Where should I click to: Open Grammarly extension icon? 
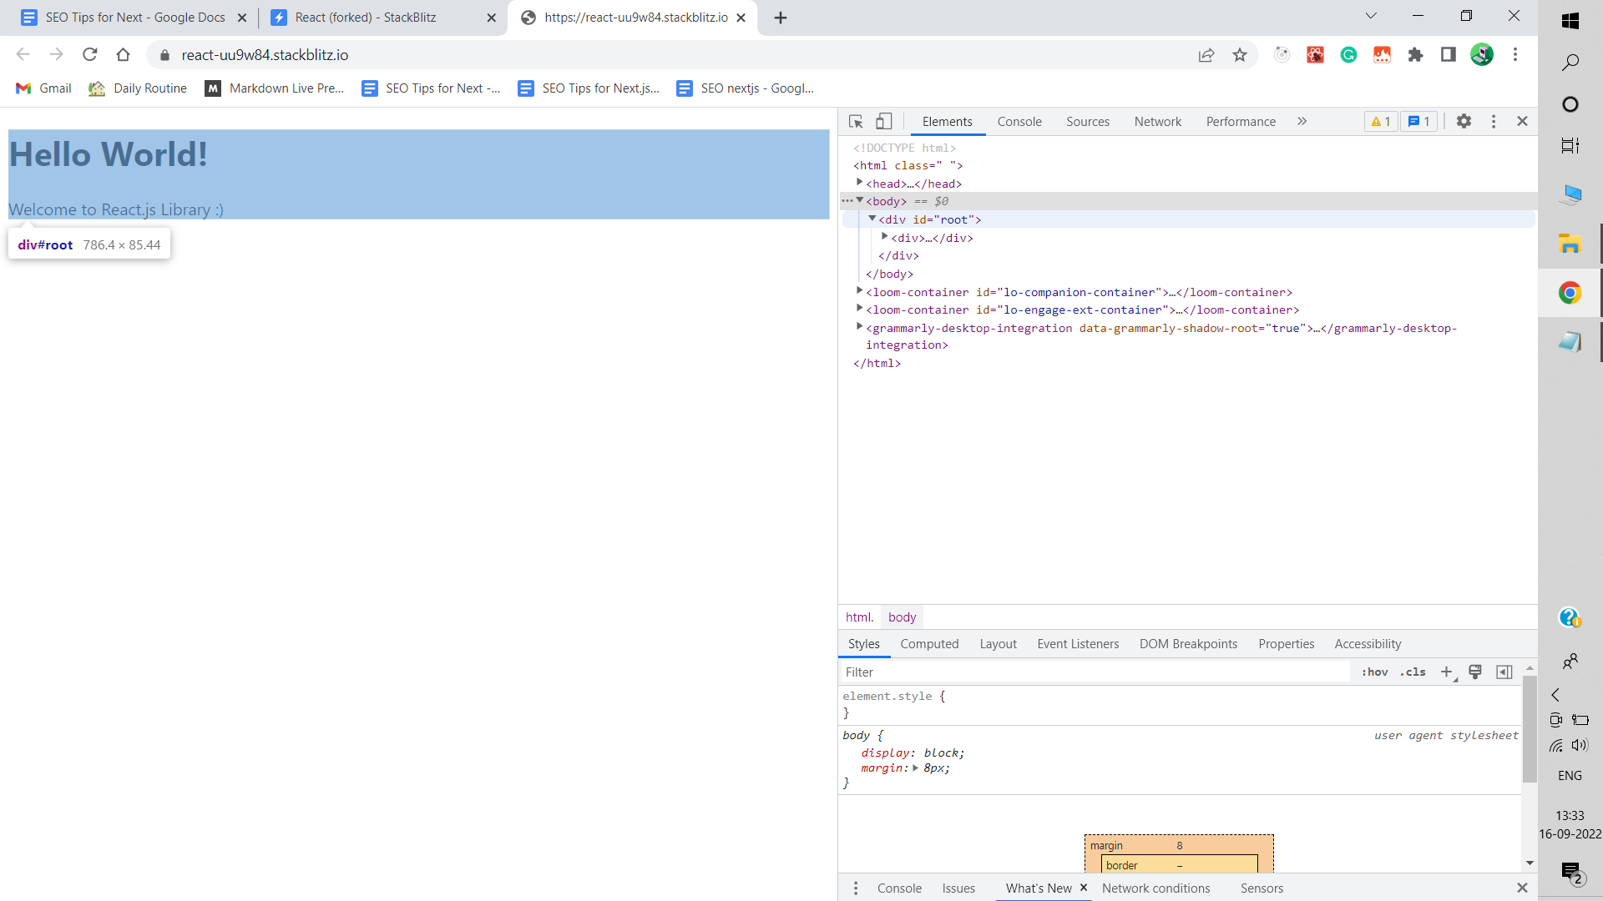[1348, 55]
